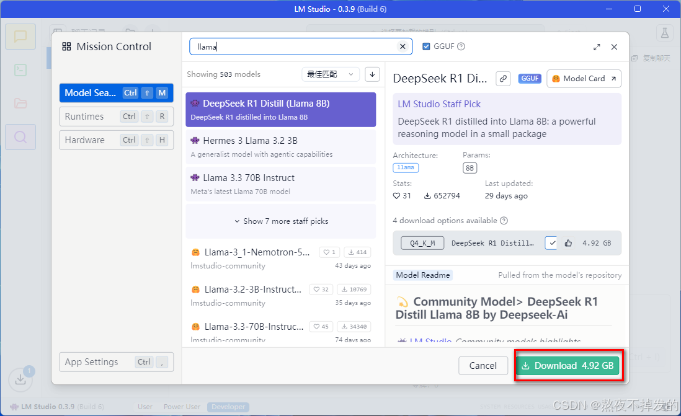
Task: Click download count 414 on Llama-3_1-Nemotron
Action: pos(357,252)
